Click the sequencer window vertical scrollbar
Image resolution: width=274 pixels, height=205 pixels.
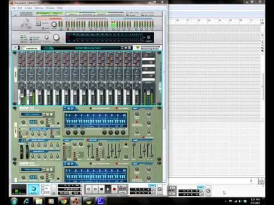pos(263,87)
